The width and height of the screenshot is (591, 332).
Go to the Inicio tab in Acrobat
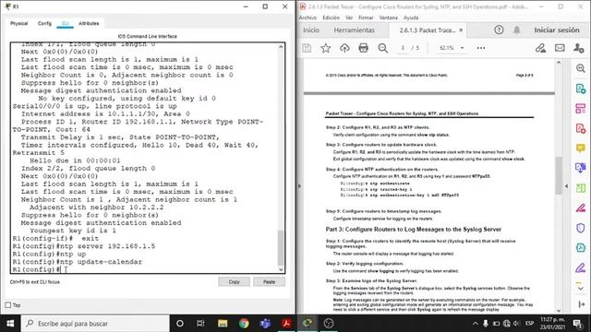click(311, 30)
